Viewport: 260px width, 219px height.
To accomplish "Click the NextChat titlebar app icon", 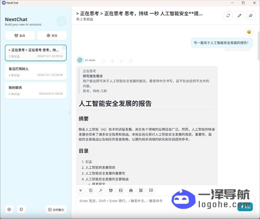I will (x=4, y=3).
